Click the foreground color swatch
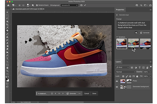Image resolution: width=157 pixels, height=104 pixels. tap(7, 79)
